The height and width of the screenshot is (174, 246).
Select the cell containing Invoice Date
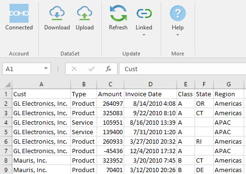coord(150,94)
